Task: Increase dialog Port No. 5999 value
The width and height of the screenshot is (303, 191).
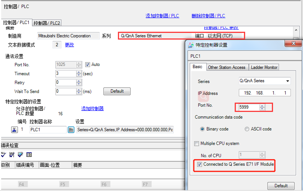Action: (262, 106)
